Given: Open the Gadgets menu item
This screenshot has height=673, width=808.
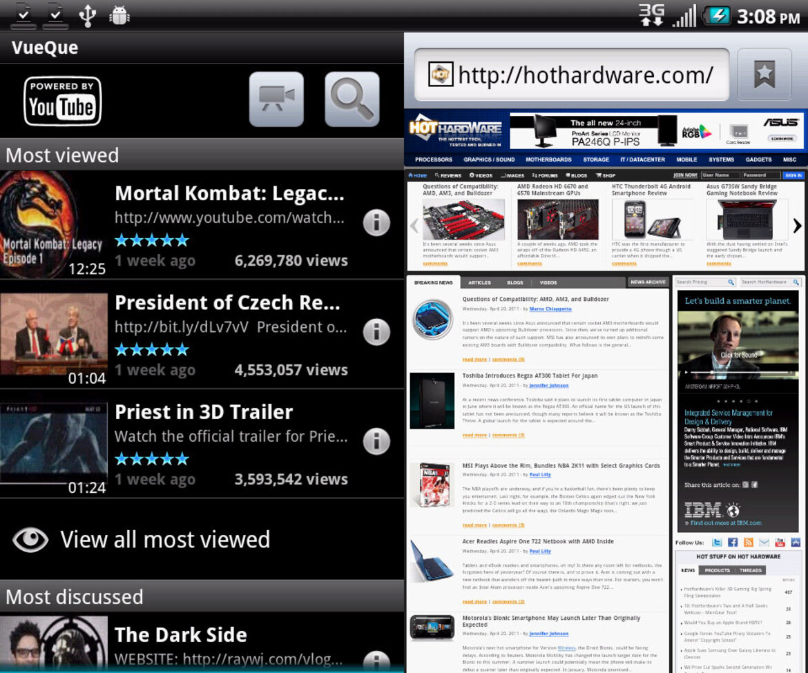Looking at the screenshot, I should [758, 159].
